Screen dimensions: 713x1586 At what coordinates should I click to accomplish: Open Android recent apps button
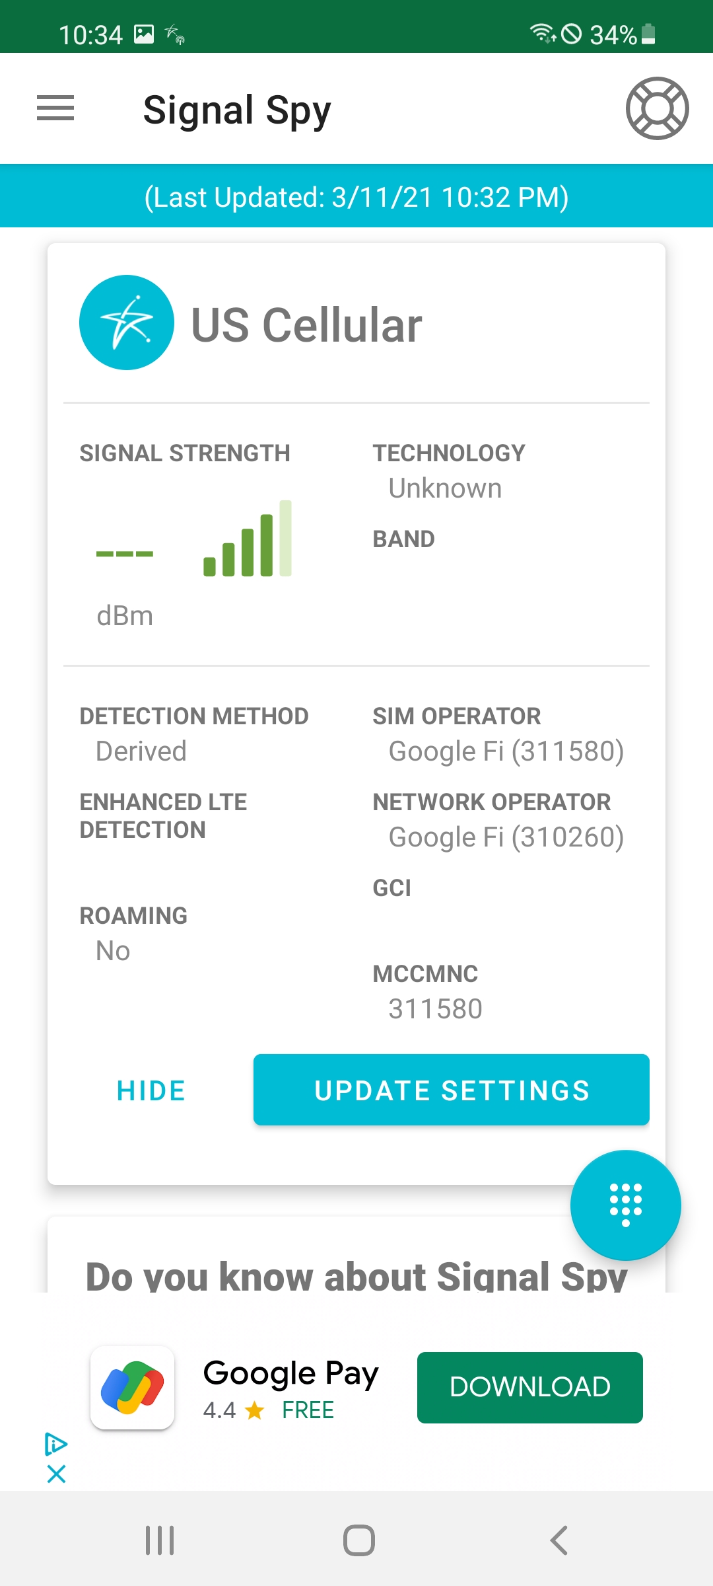tap(160, 1540)
